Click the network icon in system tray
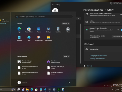Viewport: 122px width, 92px height. pyautogui.click(x=116, y=89)
